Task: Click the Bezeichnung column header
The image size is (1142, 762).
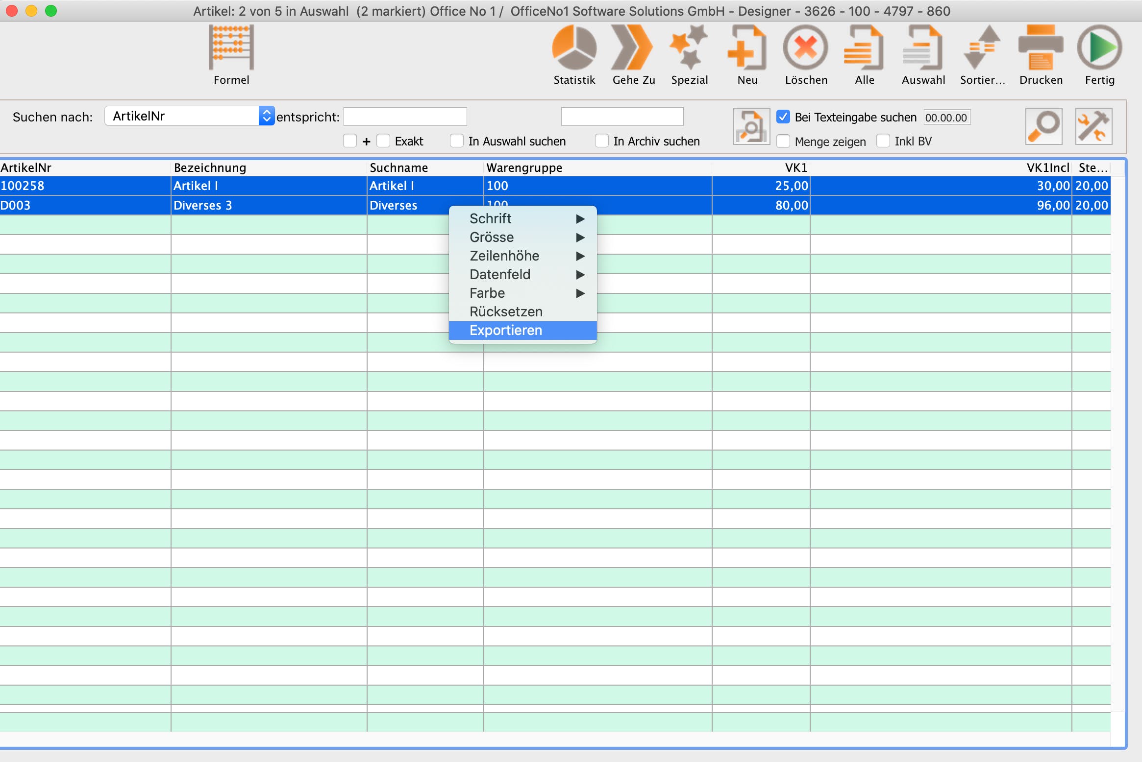Action: pos(269,167)
